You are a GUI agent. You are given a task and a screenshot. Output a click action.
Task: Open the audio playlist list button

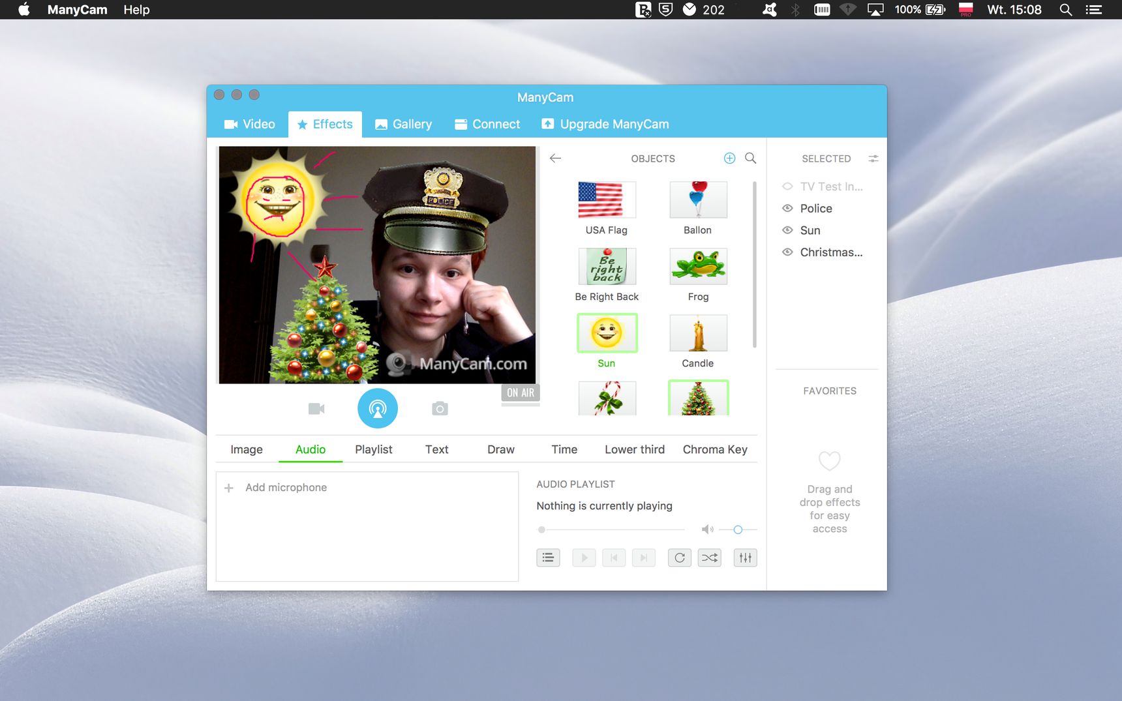click(548, 558)
